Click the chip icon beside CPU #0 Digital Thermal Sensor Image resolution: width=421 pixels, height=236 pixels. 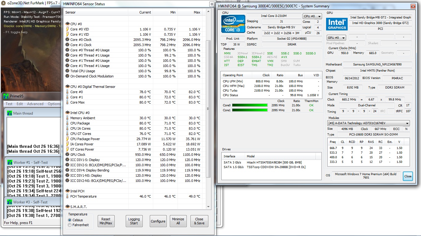67,87
